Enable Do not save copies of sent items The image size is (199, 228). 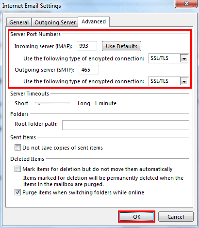tap(17, 148)
